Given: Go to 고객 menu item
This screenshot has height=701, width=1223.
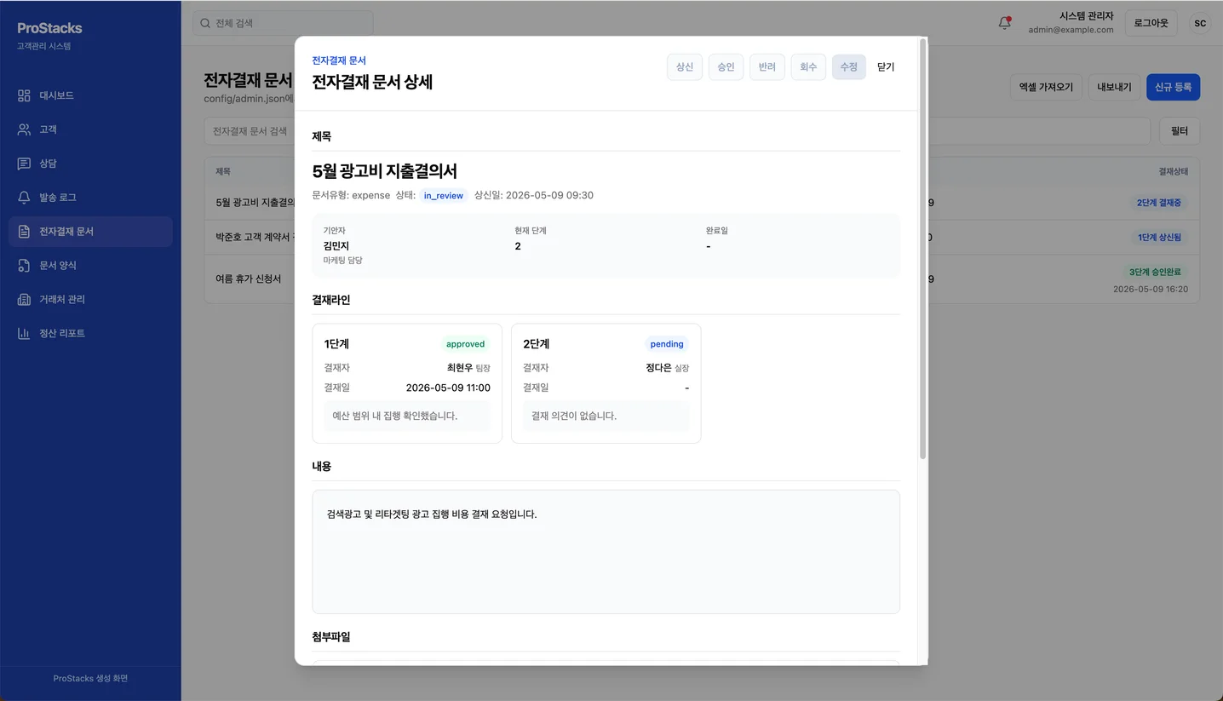Looking at the screenshot, I should tap(90, 129).
